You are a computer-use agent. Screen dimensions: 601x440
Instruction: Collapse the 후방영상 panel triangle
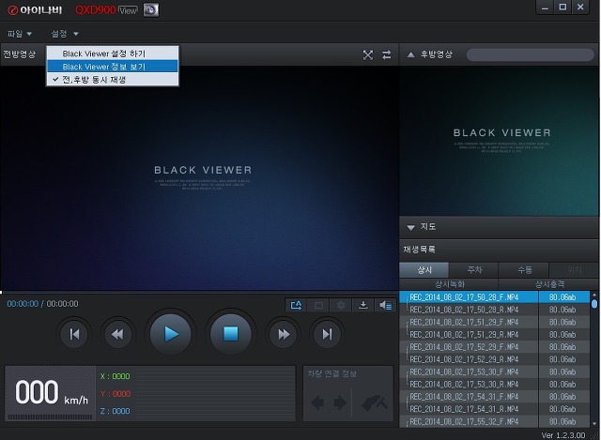point(410,54)
